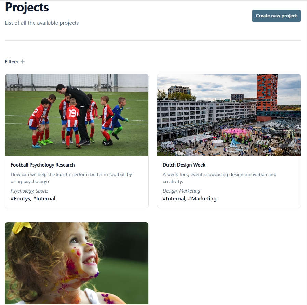307x305 pixels.
Task: Click the #Fontys, #Internal tags line
Action: (x=33, y=199)
